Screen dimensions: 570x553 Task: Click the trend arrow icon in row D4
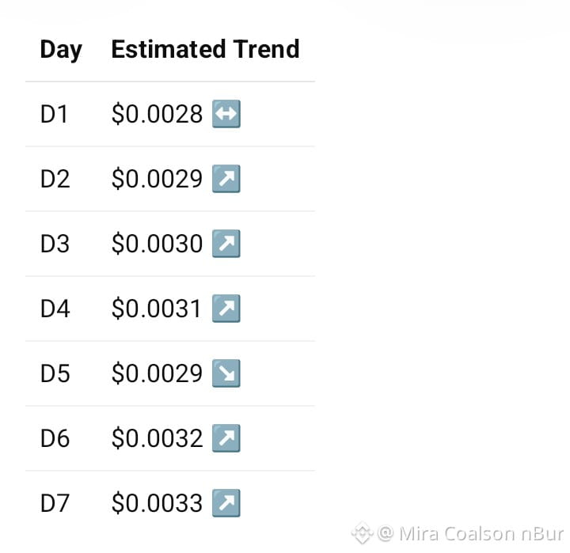226,309
